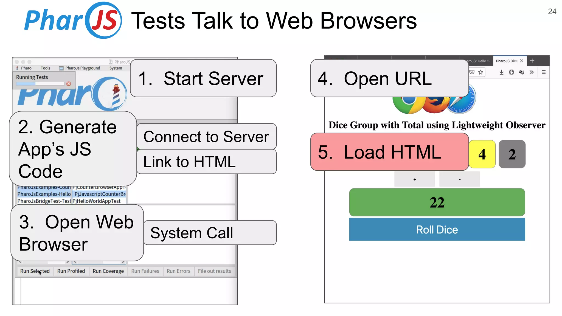
Task: Click the plus button to add a die
Action: tap(415, 179)
